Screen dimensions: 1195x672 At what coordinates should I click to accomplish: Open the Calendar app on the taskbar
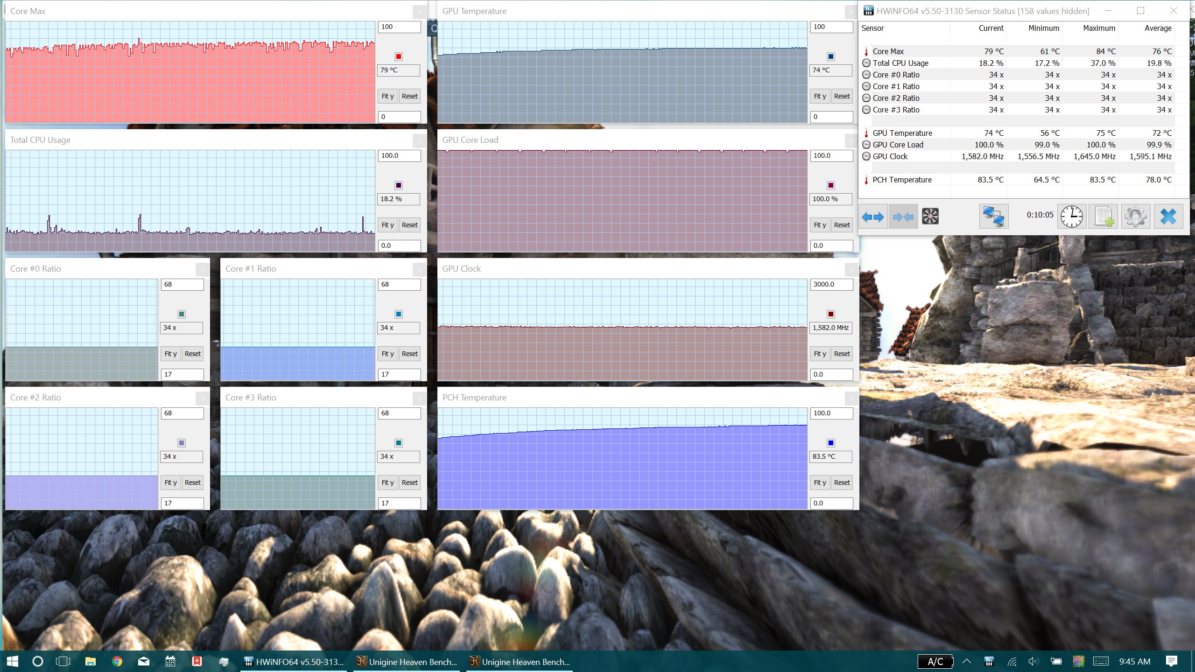[170, 661]
